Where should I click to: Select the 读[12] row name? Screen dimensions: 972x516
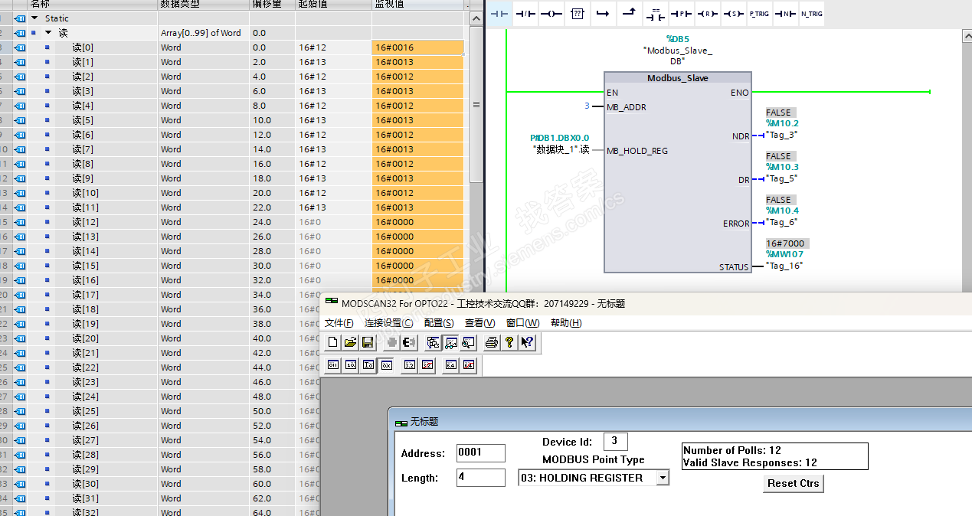coord(85,222)
